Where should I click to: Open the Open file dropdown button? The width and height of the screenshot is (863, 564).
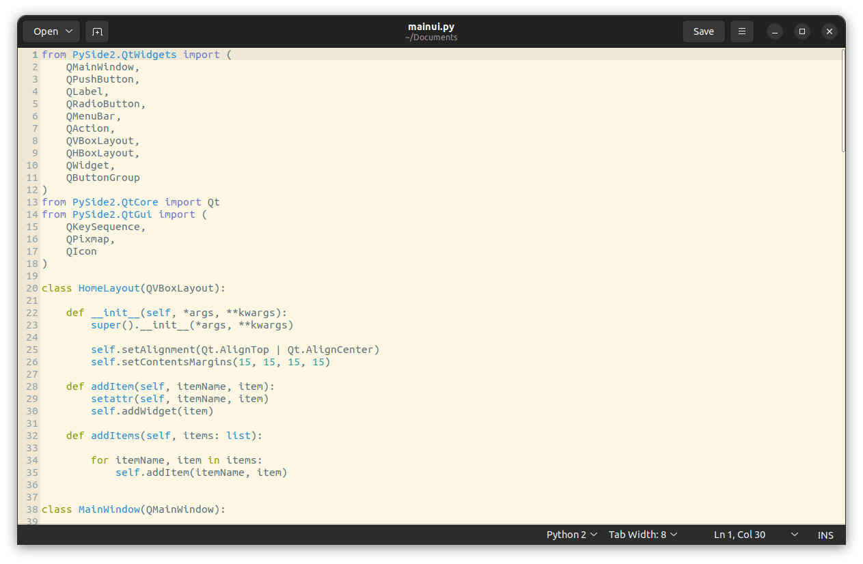point(51,31)
